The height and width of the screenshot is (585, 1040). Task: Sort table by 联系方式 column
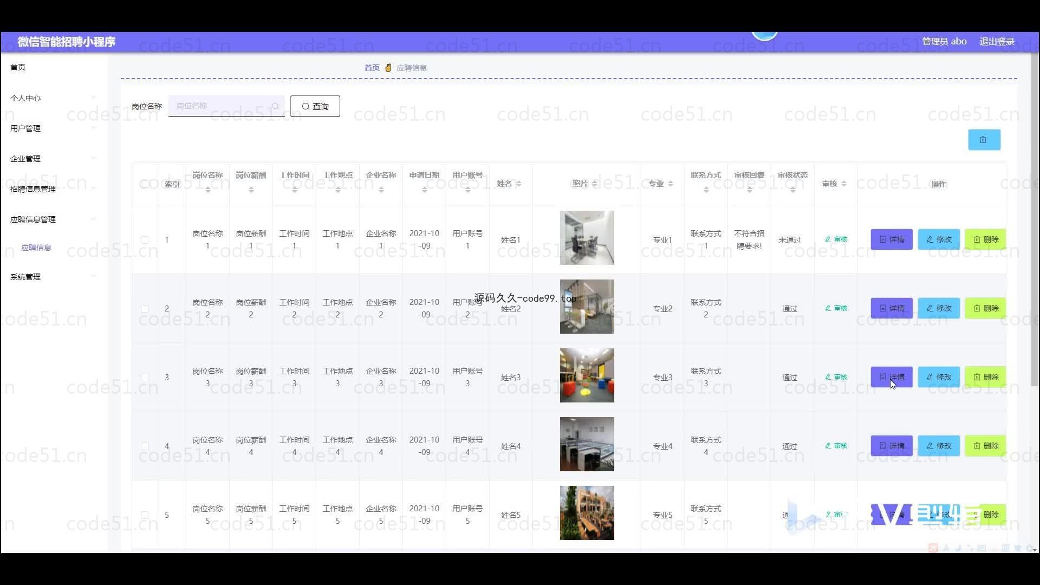706,190
